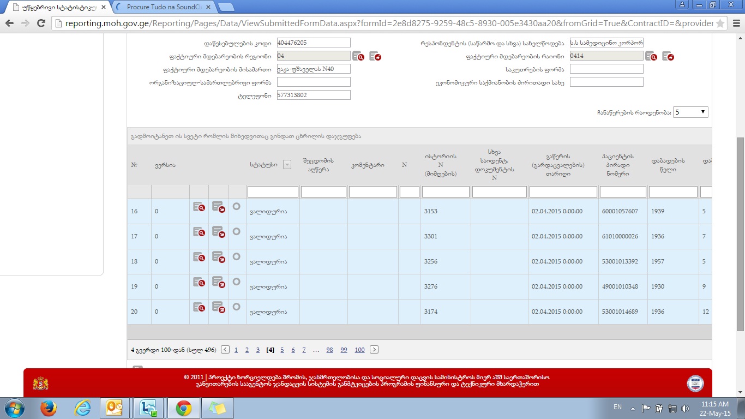Viewport: 745px width, 419px height.
Task: Click the lookup icon beside district code 0414
Action: click(x=651, y=56)
